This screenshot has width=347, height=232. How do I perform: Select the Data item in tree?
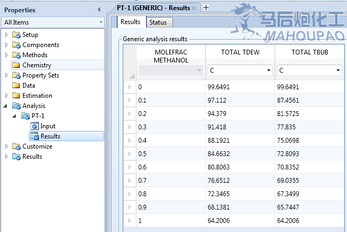click(28, 86)
